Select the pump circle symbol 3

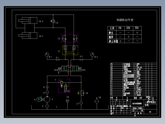47,99
